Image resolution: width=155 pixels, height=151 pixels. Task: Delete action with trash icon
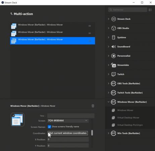tap(93, 106)
